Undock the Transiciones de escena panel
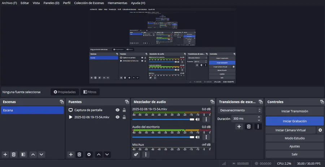This screenshot has height=167, width=325. tap(260, 102)
